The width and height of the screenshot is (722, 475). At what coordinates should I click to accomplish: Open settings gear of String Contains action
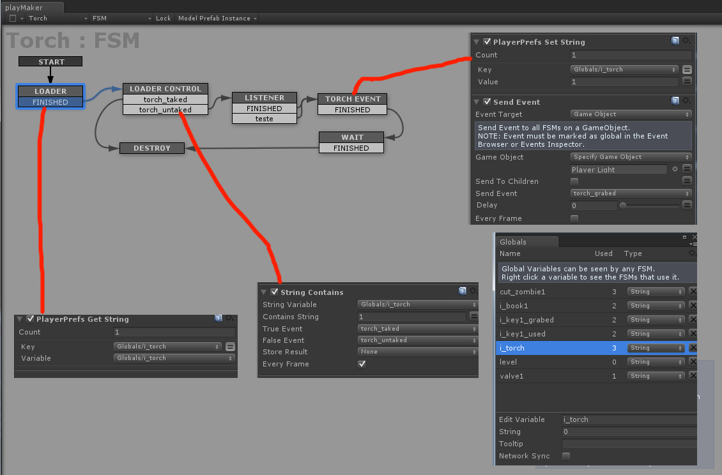pos(473,291)
